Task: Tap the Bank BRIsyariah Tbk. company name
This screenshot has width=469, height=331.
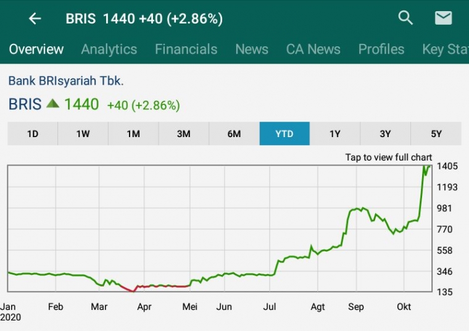Action: [x=66, y=81]
